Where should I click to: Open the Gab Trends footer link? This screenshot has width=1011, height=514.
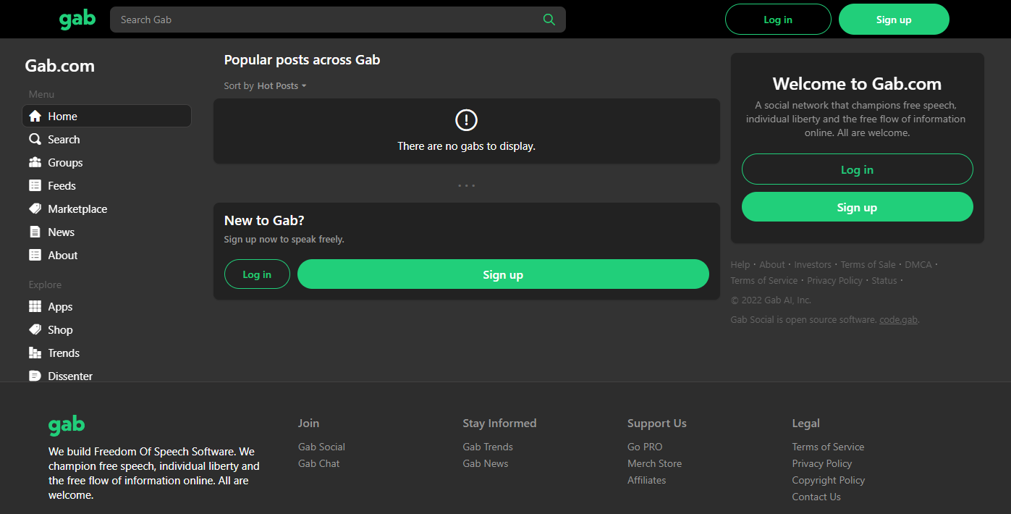click(488, 447)
